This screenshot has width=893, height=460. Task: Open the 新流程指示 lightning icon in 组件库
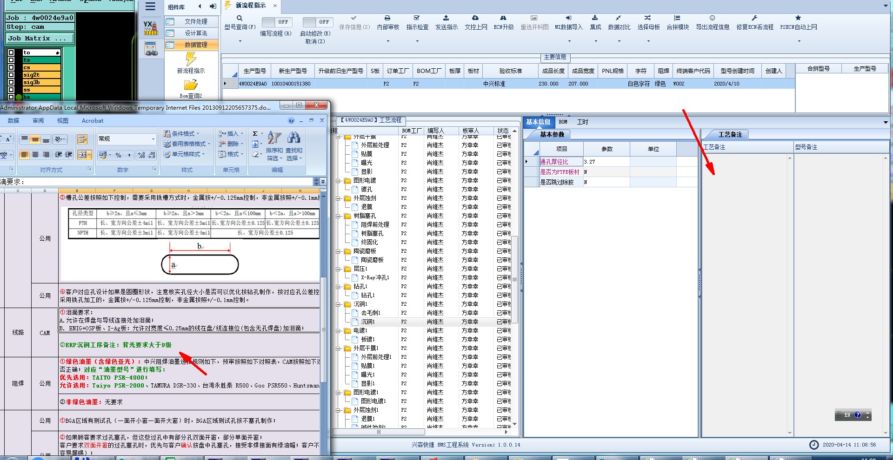pyautogui.click(x=191, y=59)
